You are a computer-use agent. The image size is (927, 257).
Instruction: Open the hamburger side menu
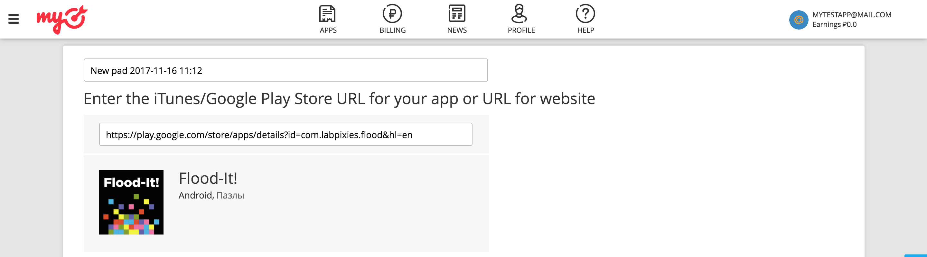(x=14, y=19)
